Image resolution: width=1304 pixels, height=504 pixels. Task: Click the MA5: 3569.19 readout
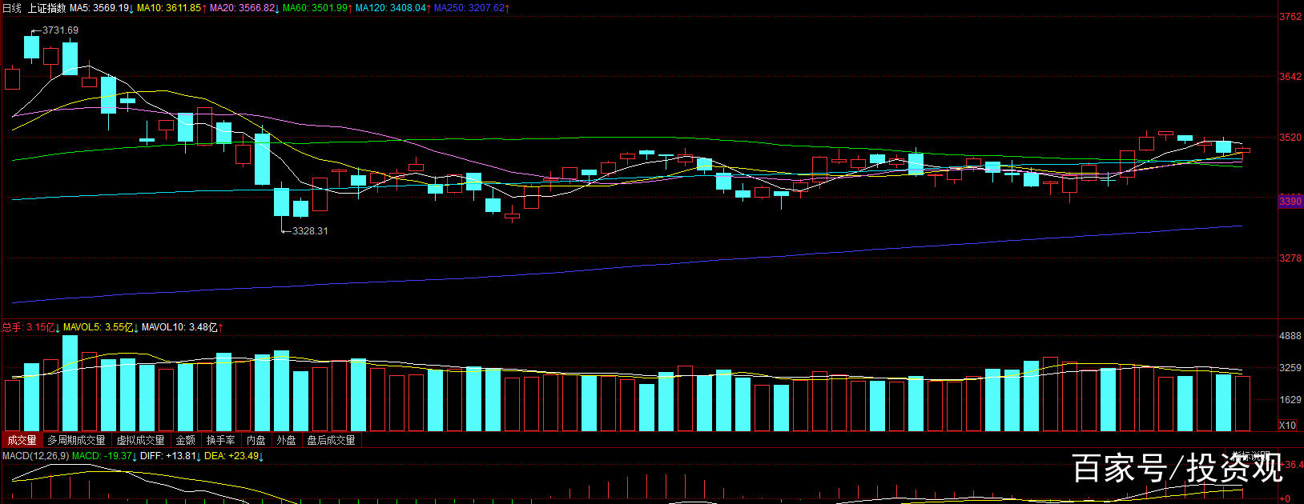99,8
